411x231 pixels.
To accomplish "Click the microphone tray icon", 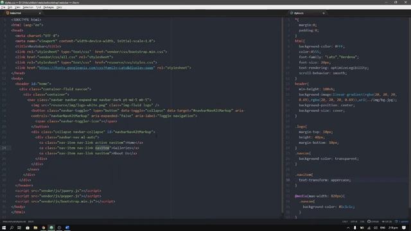I will click(x=355, y=228).
